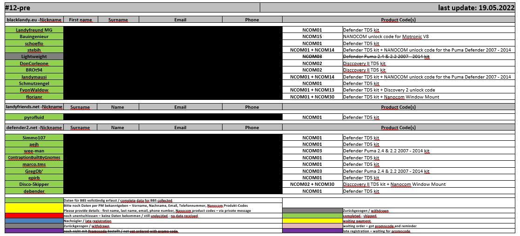
Task: Select 'NCOM03' code in the wee-man row
Action: coord(312,151)
